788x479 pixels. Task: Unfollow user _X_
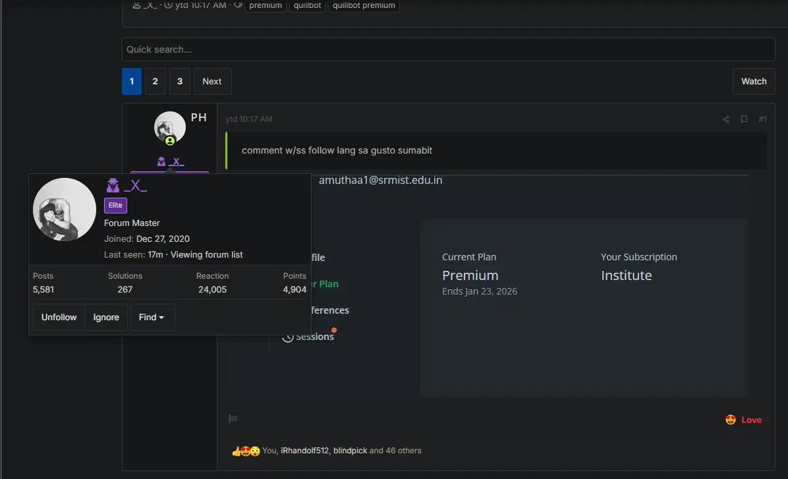(x=59, y=317)
